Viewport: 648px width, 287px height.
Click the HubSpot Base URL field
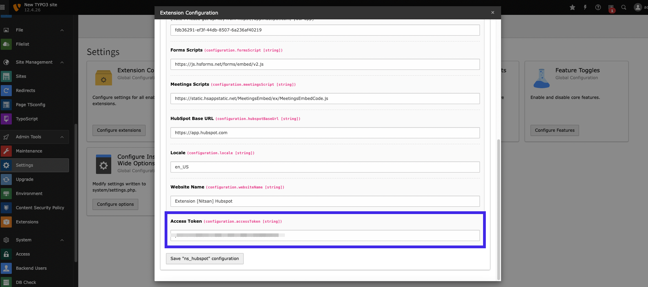pos(325,133)
